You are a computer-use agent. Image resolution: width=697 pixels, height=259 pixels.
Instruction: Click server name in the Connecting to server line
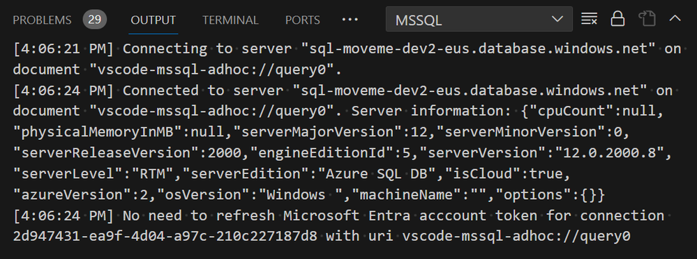pos(474,48)
